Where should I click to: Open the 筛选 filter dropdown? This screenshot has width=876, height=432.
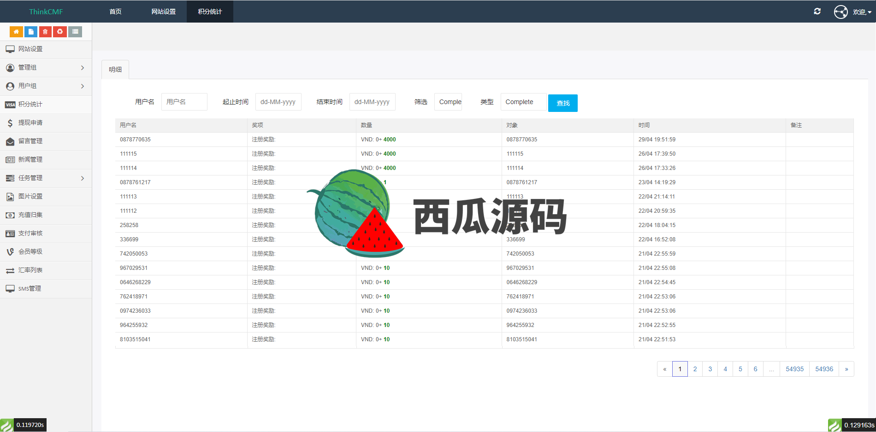coord(448,102)
